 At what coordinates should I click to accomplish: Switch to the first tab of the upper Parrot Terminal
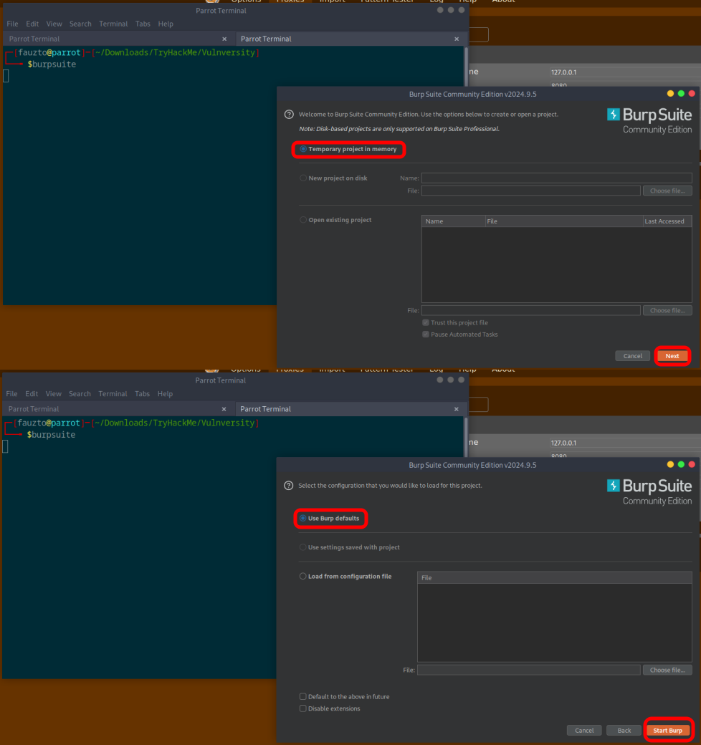(x=114, y=39)
